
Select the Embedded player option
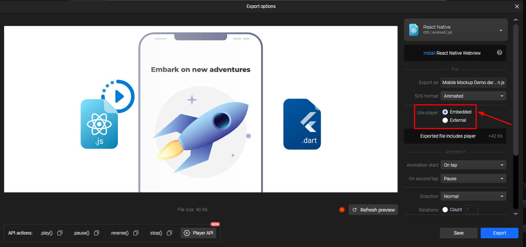coord(445,112)
